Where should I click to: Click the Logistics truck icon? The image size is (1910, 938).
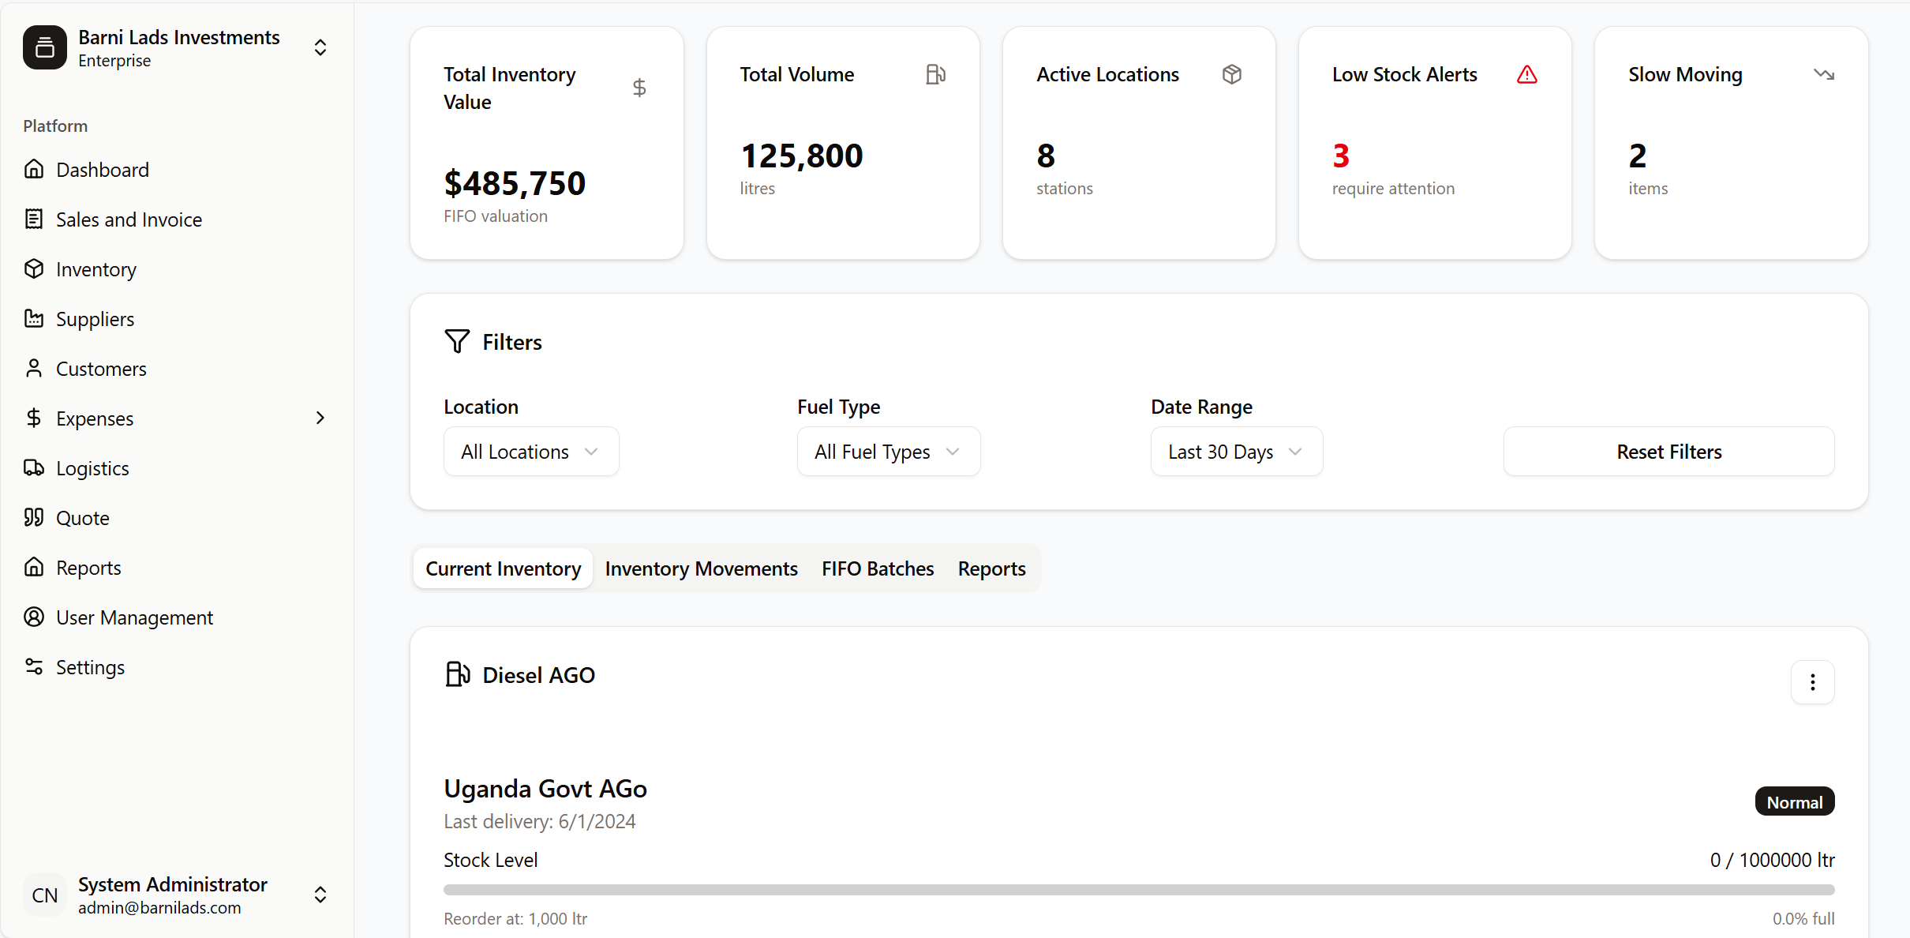34,467
